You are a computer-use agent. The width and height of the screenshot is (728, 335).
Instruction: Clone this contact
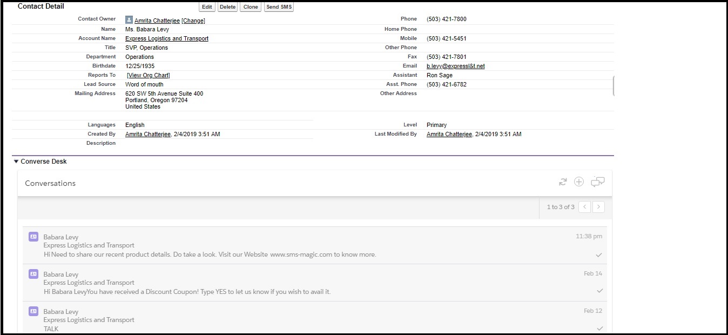click(x=251, y=7)
